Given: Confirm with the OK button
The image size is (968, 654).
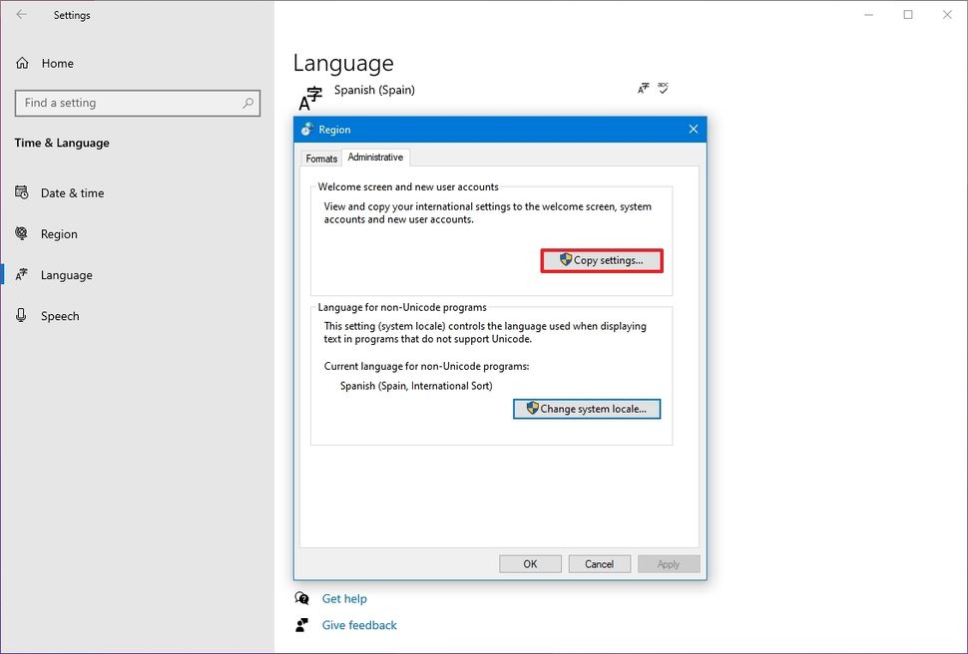Looking at the screenshot, I should 530,563.
